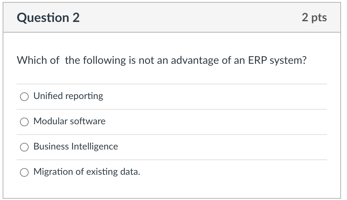Select the Business Intelligence radio button
This screenshot has width=347, height=200.
[x=24, y=147]
